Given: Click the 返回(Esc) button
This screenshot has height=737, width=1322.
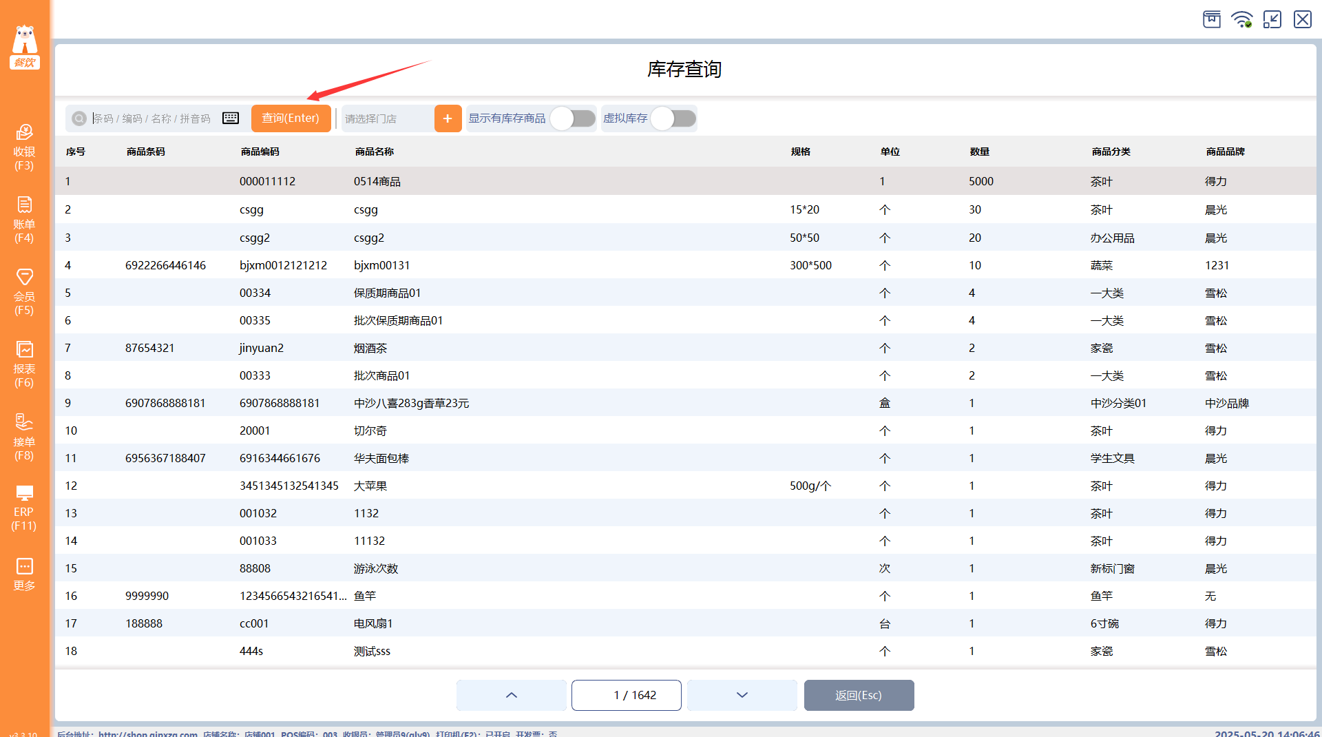Looking at the screenshot, I should click(x=859, y=695).
